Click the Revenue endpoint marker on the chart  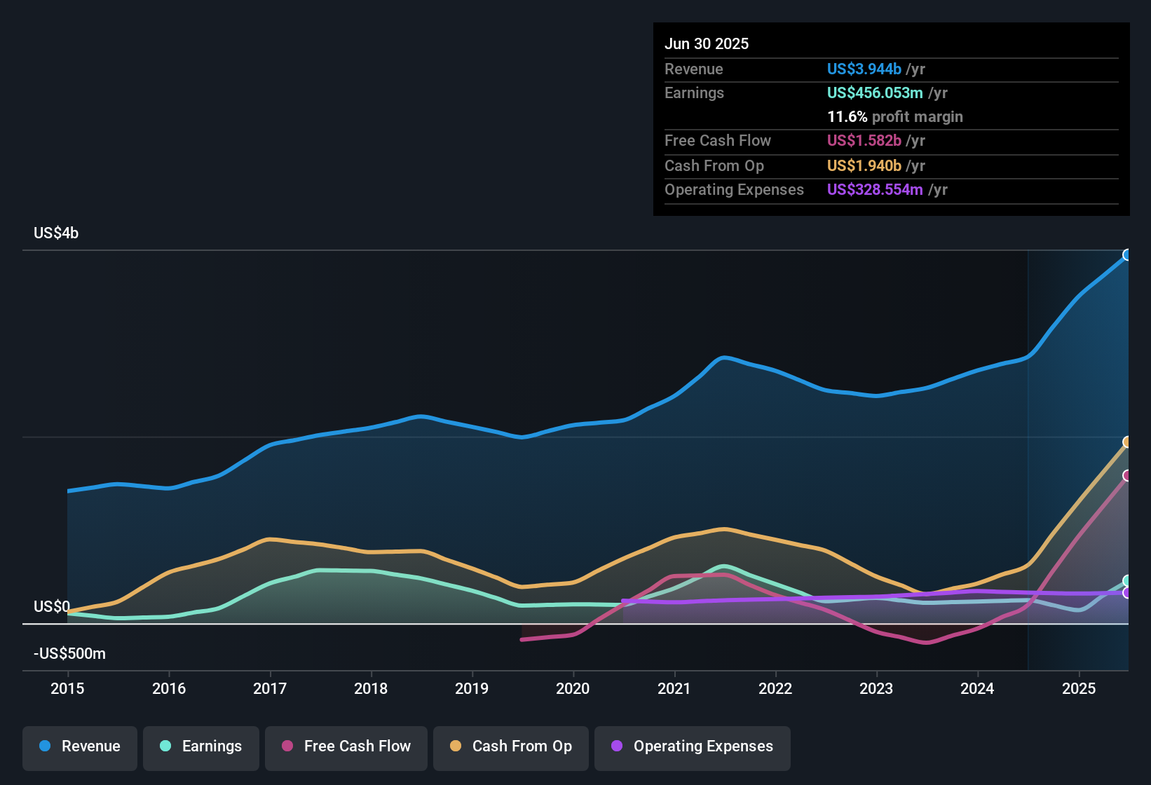(1126, 254)
